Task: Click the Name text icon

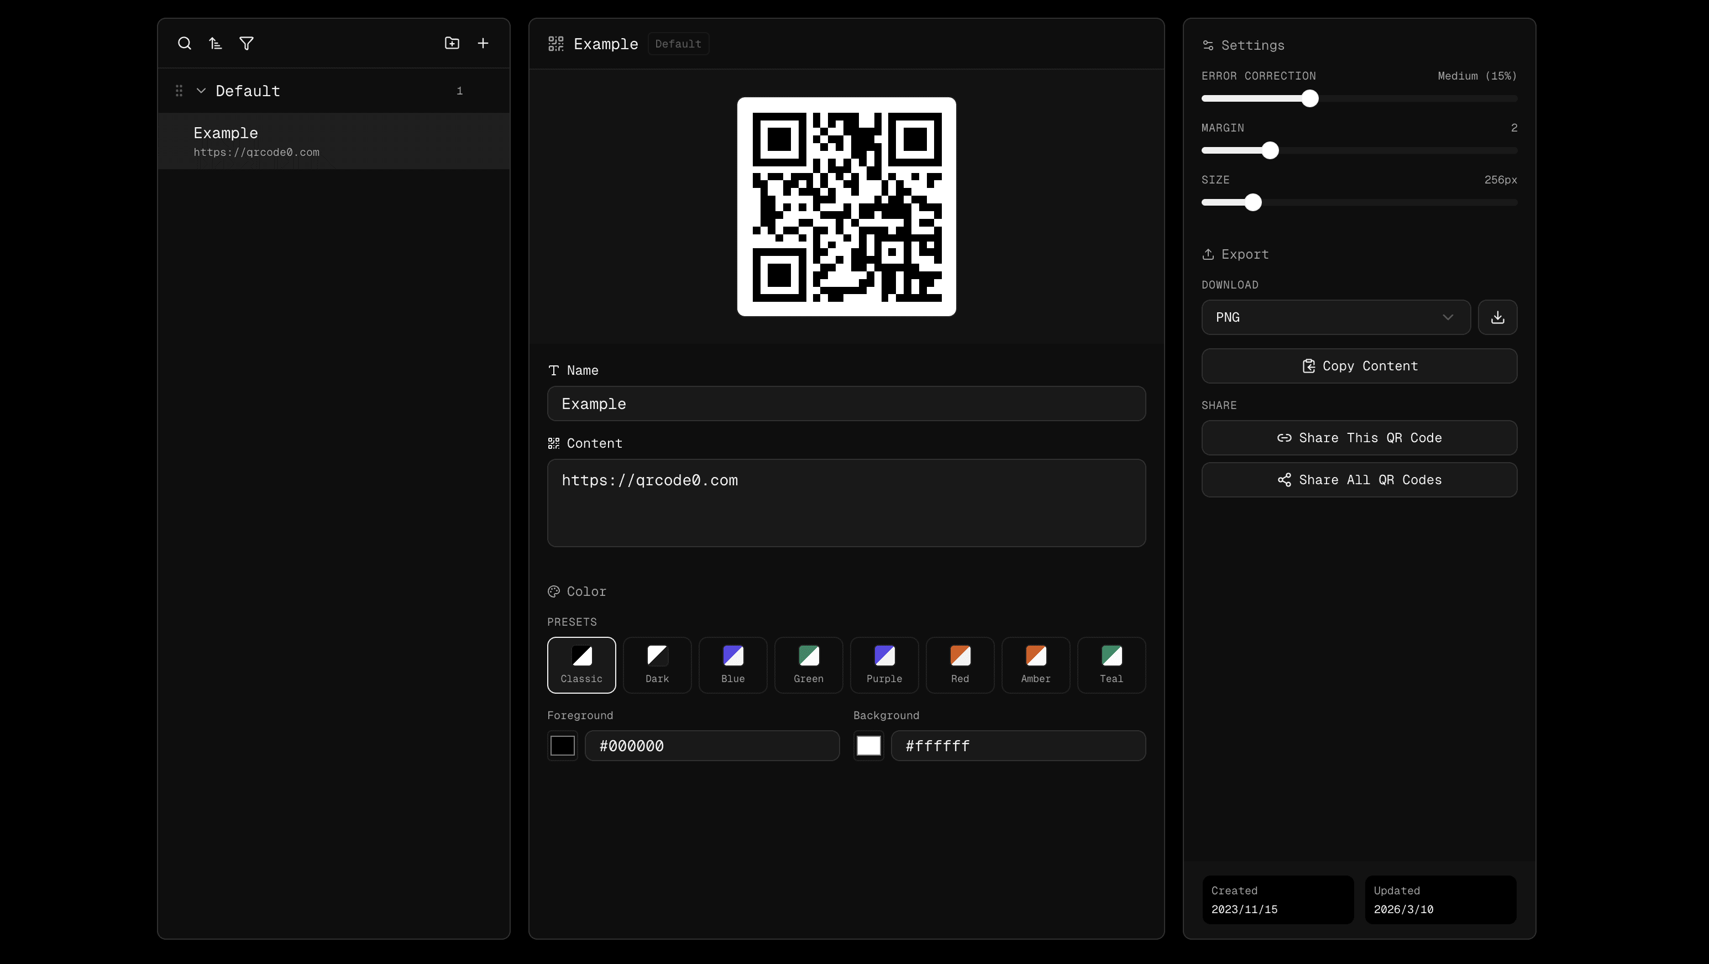Action: 554,370
